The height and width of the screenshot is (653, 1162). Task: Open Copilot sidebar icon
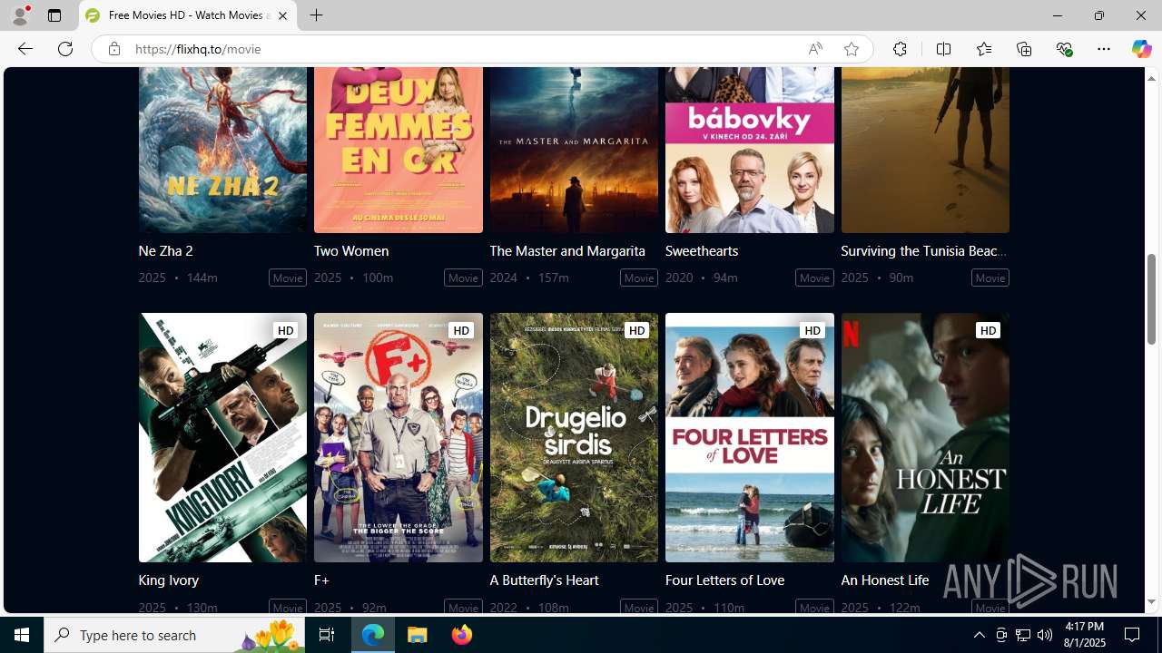[1141, 49]
